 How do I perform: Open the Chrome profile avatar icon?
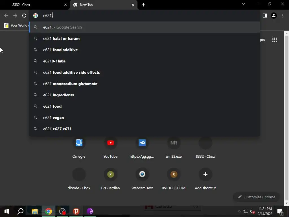274,16
